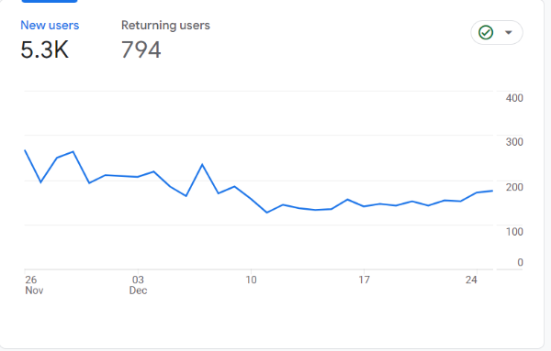Click the line's starting point on 26 Nov
551x351 pixels.
pyautogui.click(x=25, y=150)
